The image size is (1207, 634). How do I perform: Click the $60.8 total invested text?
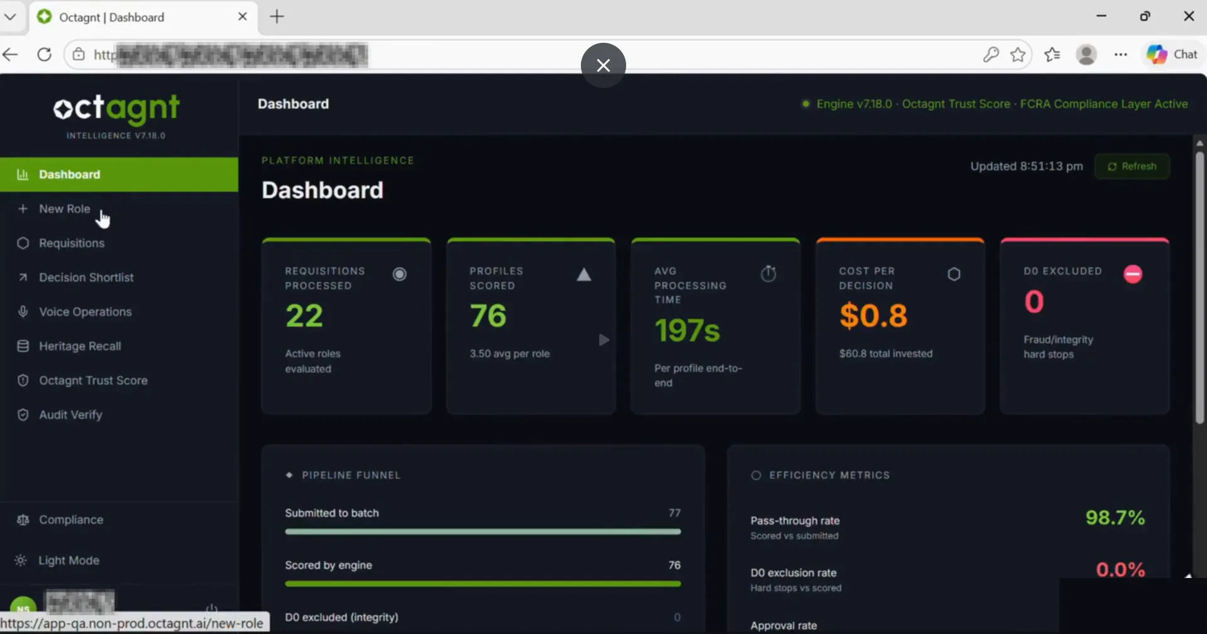(886, 354)
